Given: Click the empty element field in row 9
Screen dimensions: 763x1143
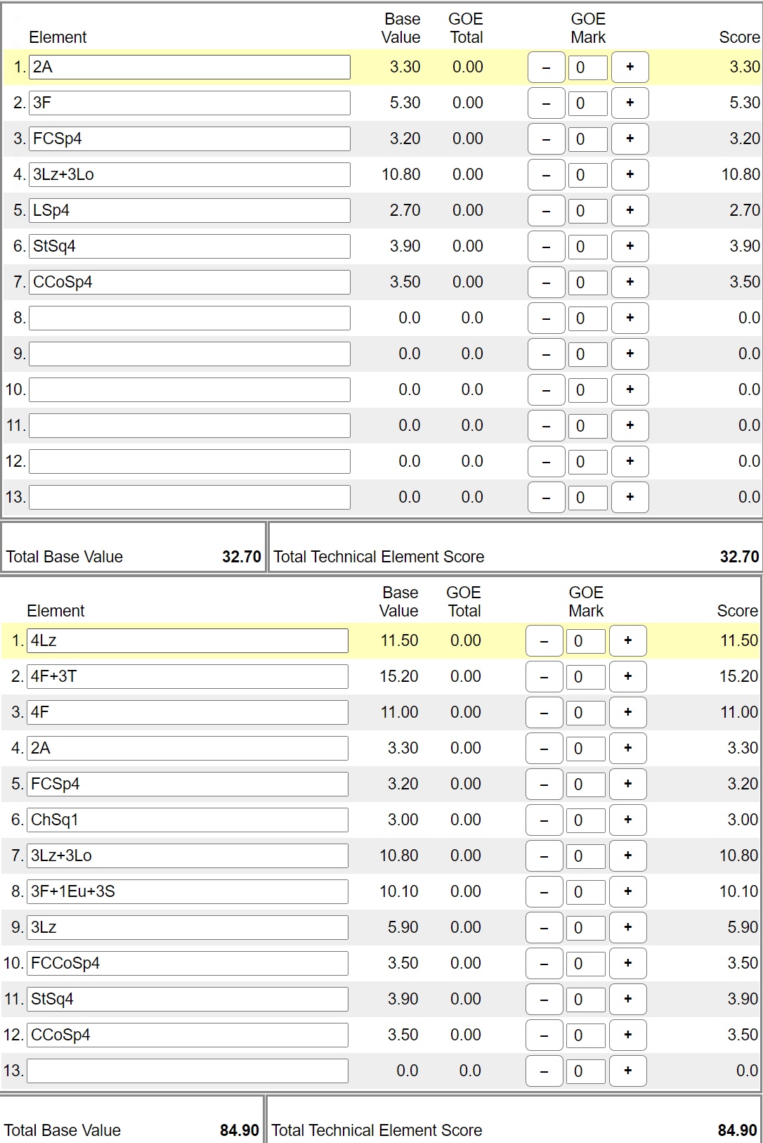Looking at the screenshot, I should click(x=190, y=354).
